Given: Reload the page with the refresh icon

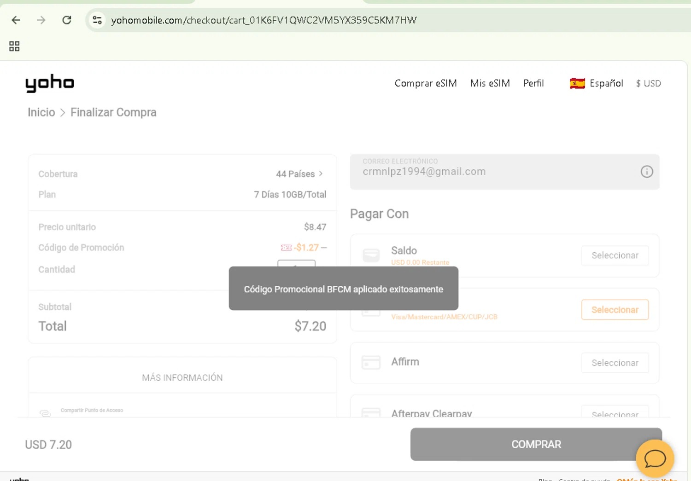Looking at the screenshot, I should coord(67,20).
